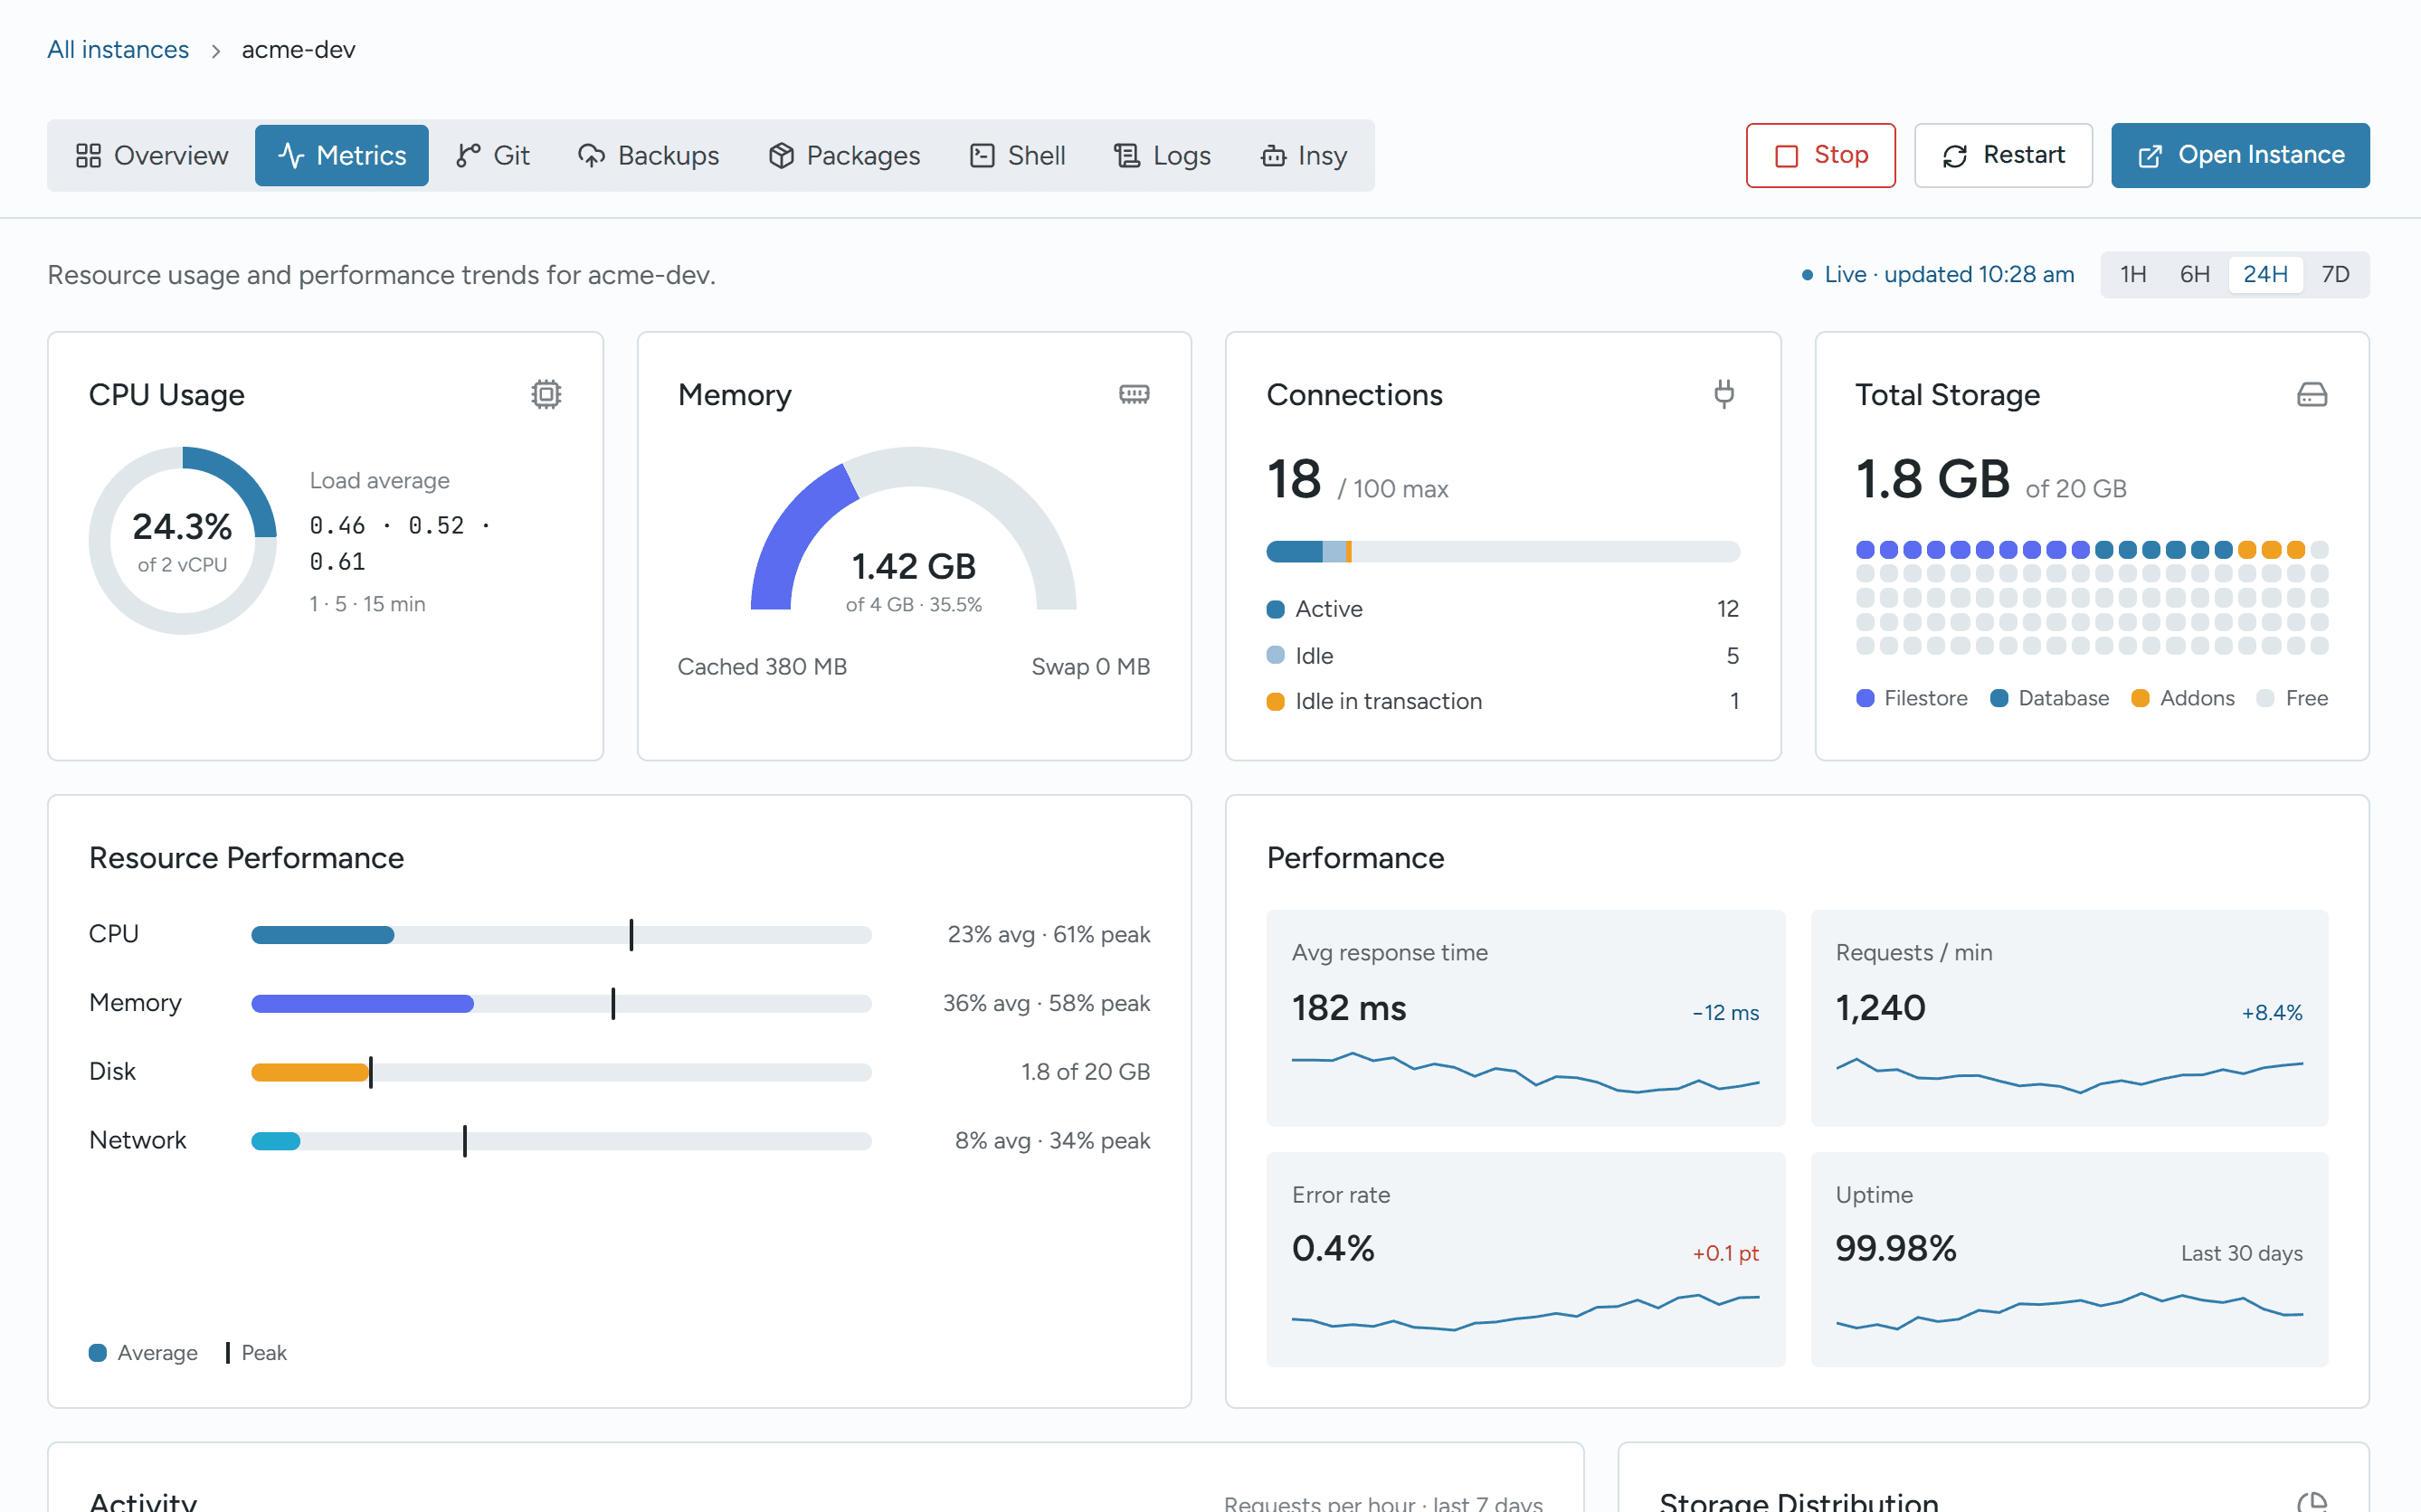Viewport: 2421px width, 1512px height.
Task: Click the Avg response time card
Action: pos(1525,1017)
